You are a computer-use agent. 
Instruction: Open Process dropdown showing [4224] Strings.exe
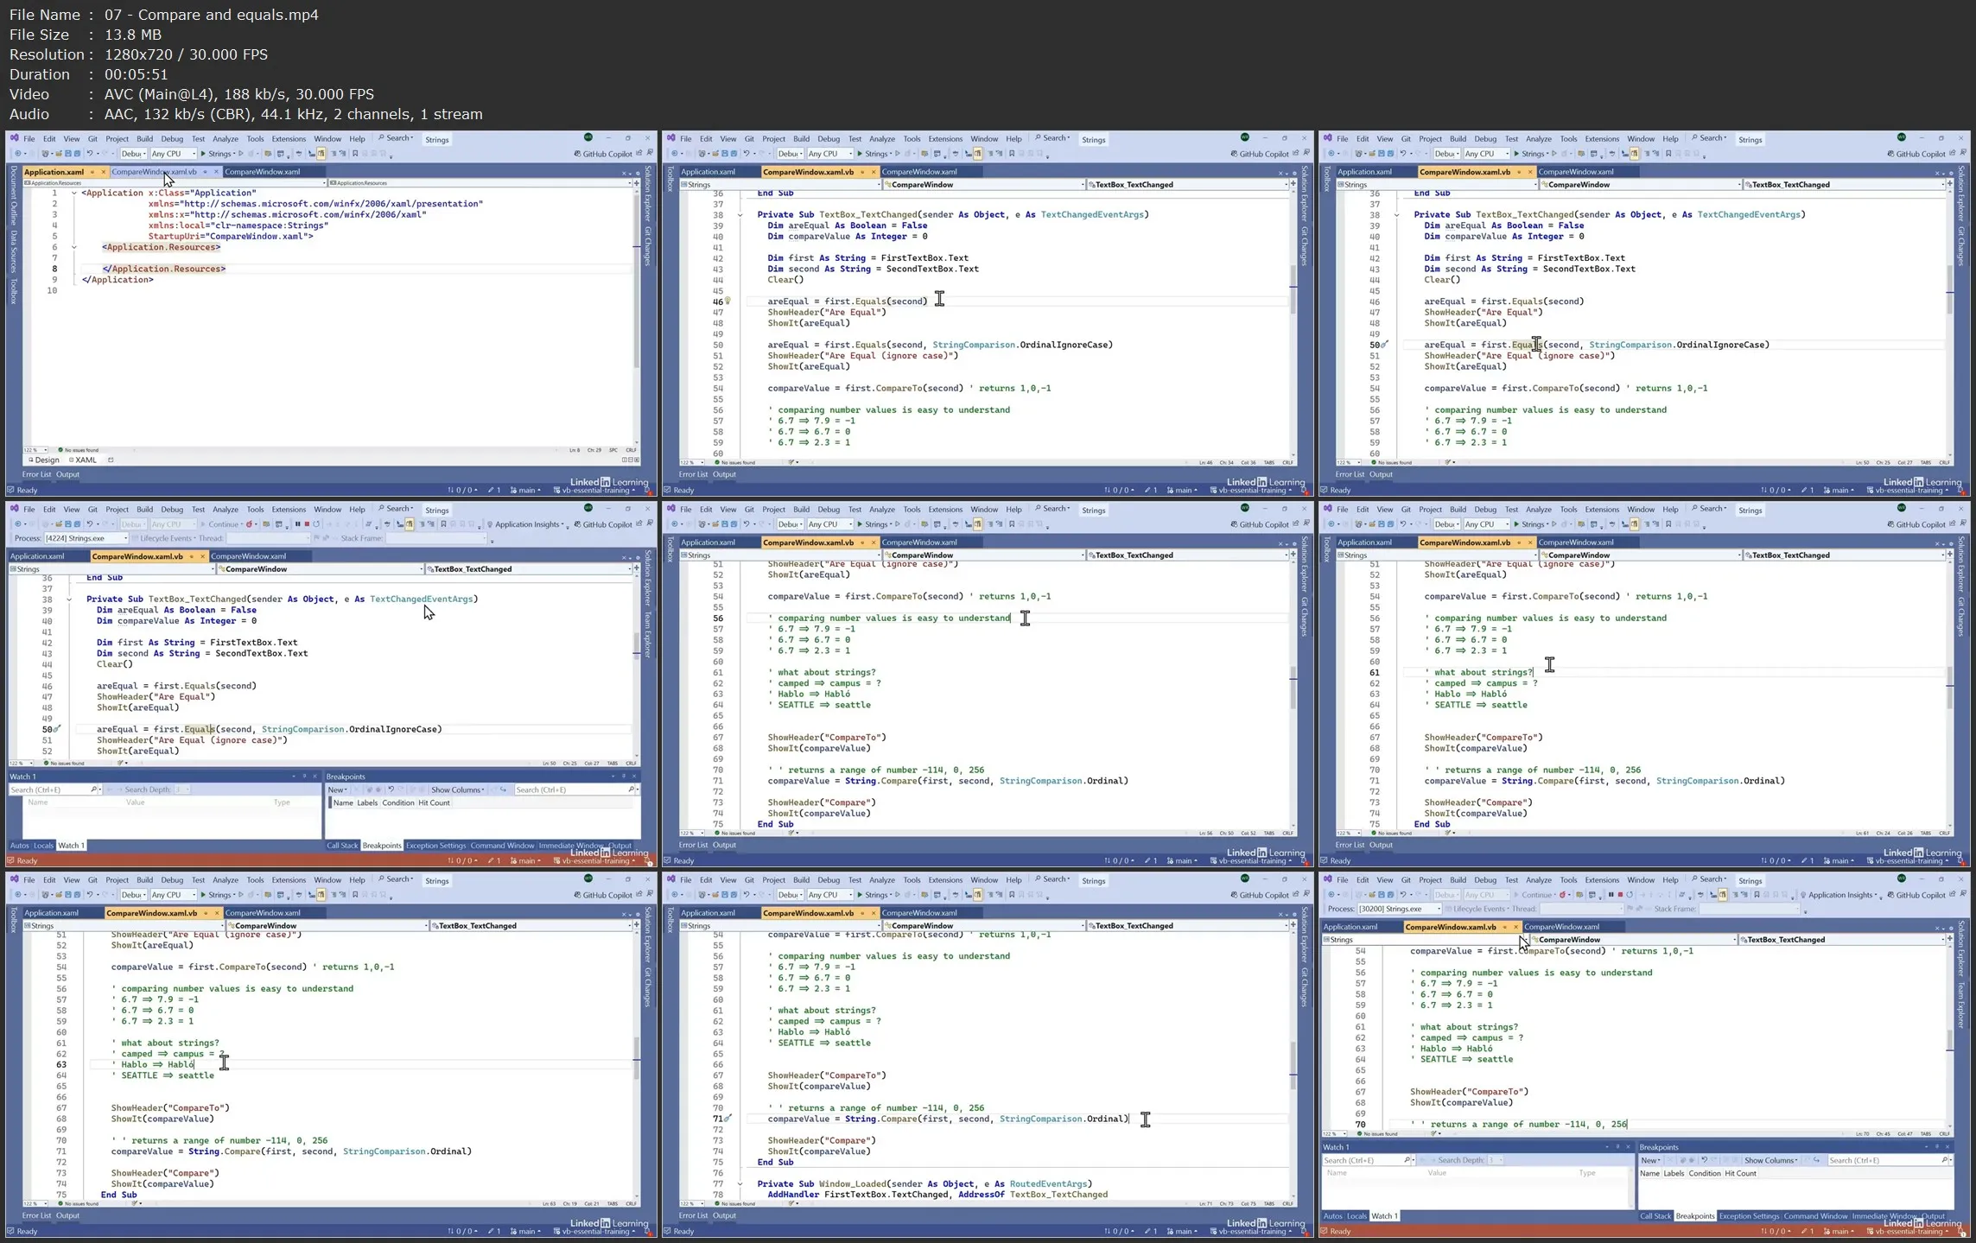(x=86, y=538)
